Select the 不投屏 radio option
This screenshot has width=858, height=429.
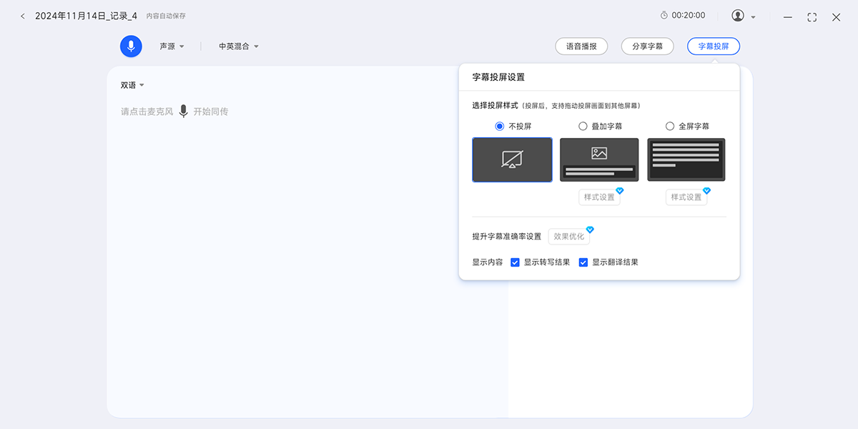pyautogui.click(x=500, y=127)
